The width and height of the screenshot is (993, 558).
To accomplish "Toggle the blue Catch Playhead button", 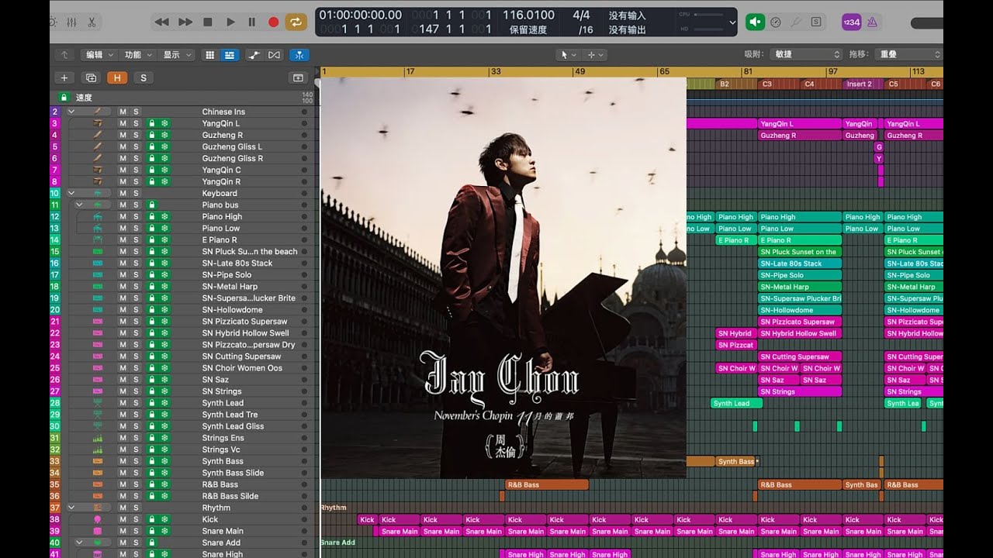I will click(x=299, y=55).
